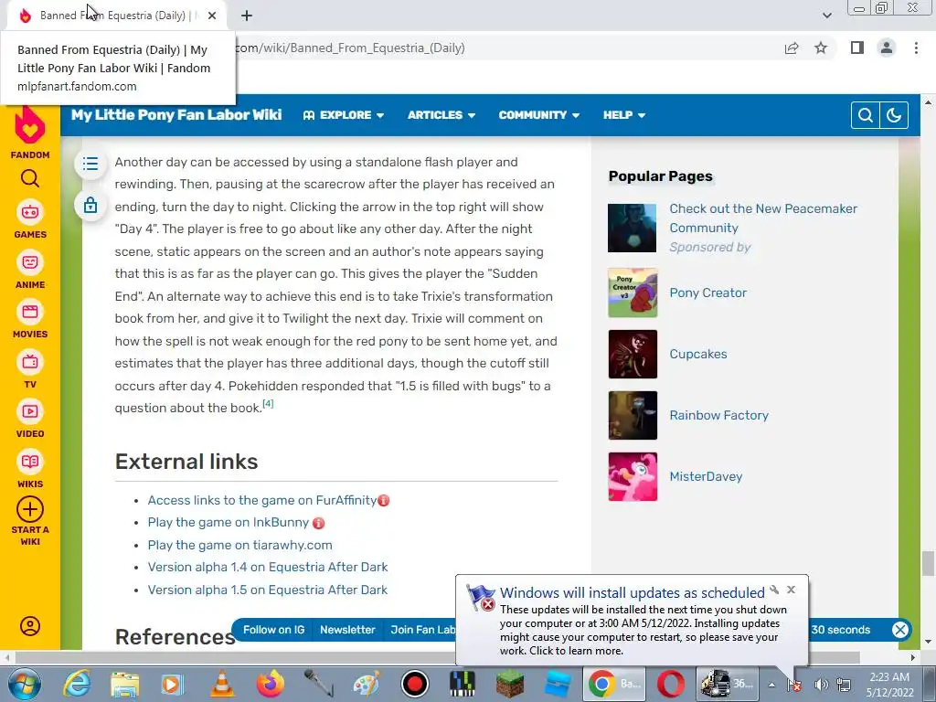Click the page lock icon

[90, 206]
